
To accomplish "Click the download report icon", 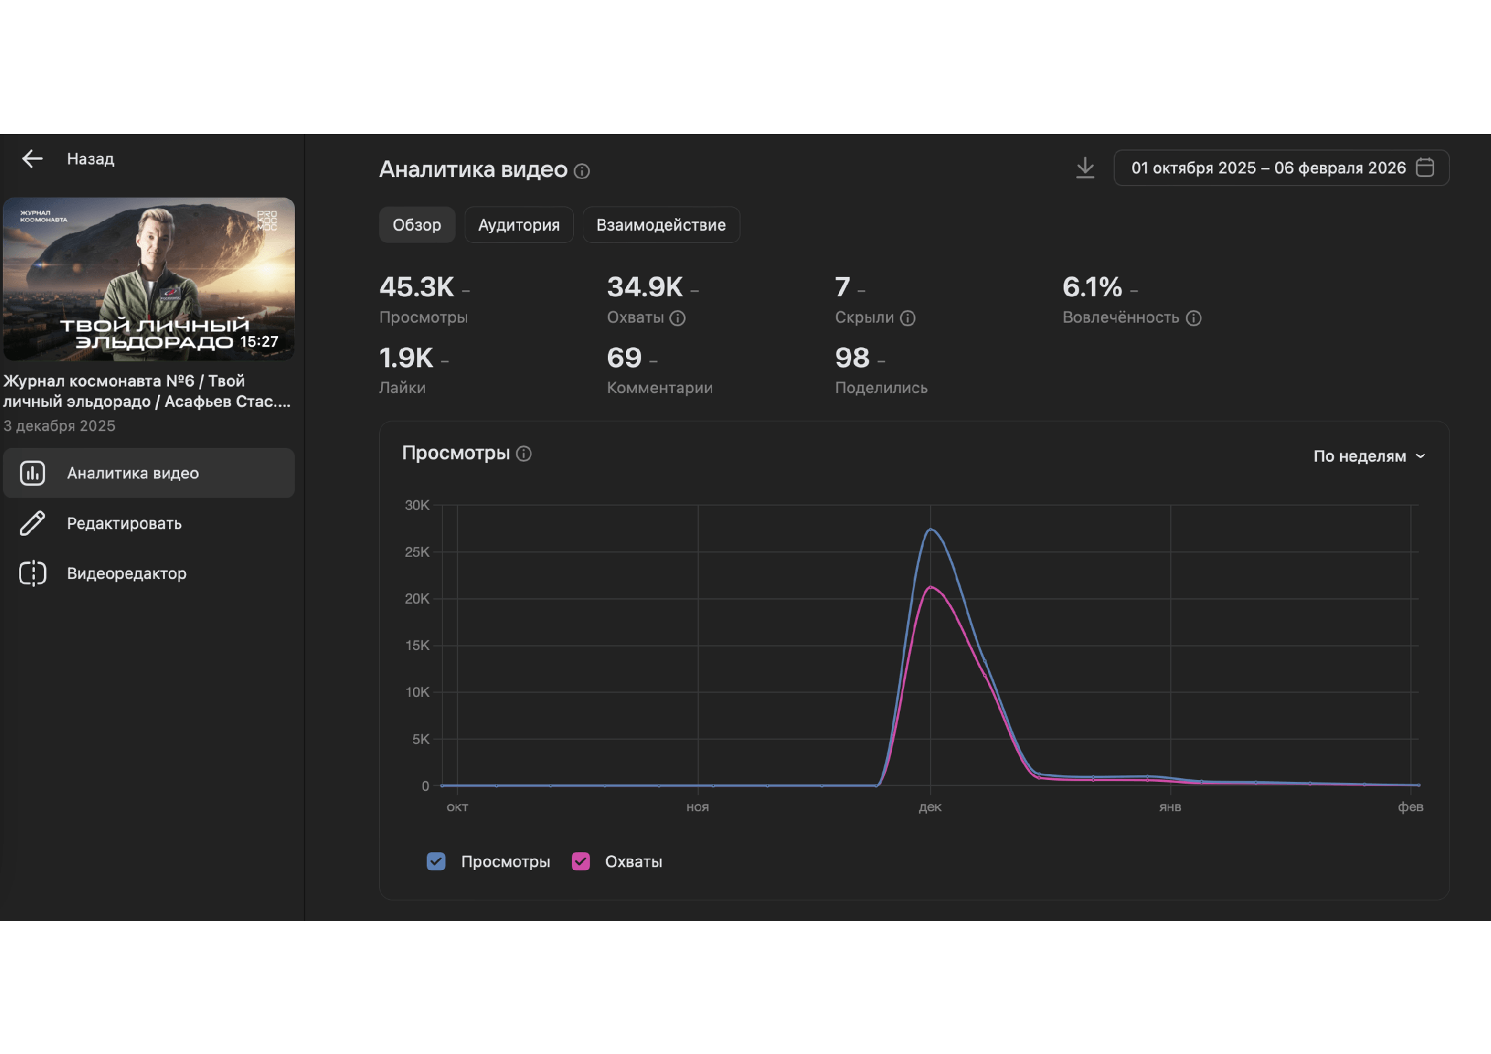I will tap(1084, 168).
